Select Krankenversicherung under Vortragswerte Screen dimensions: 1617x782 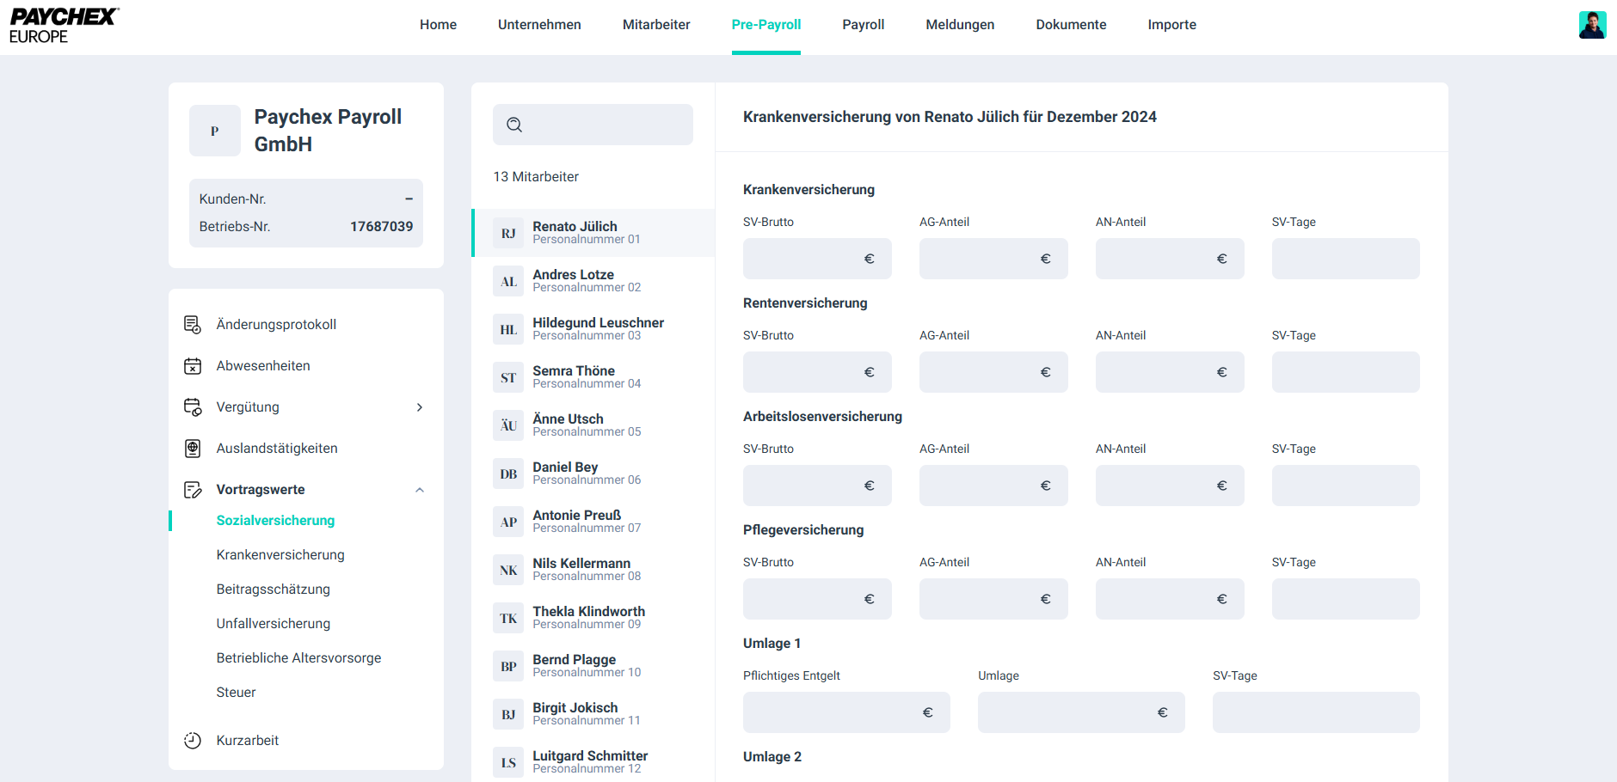point(280,555)
